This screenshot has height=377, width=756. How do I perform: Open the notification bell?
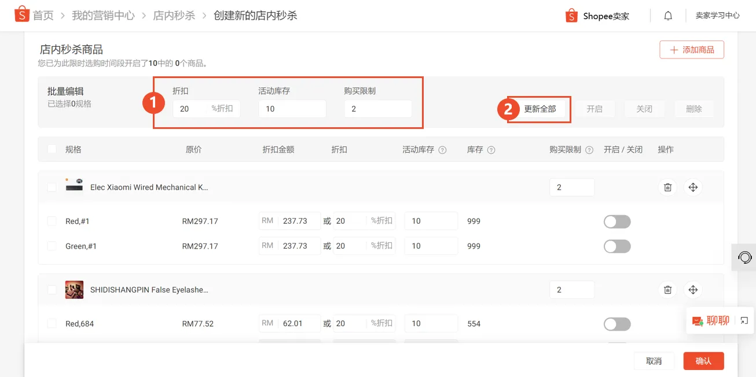668,15
